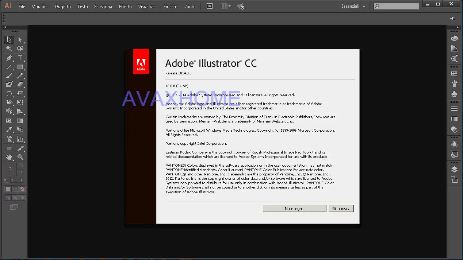This screenshot has height=260, width=463.
Task: Activate the Rotate tool
Action: [x=9, y=94]
